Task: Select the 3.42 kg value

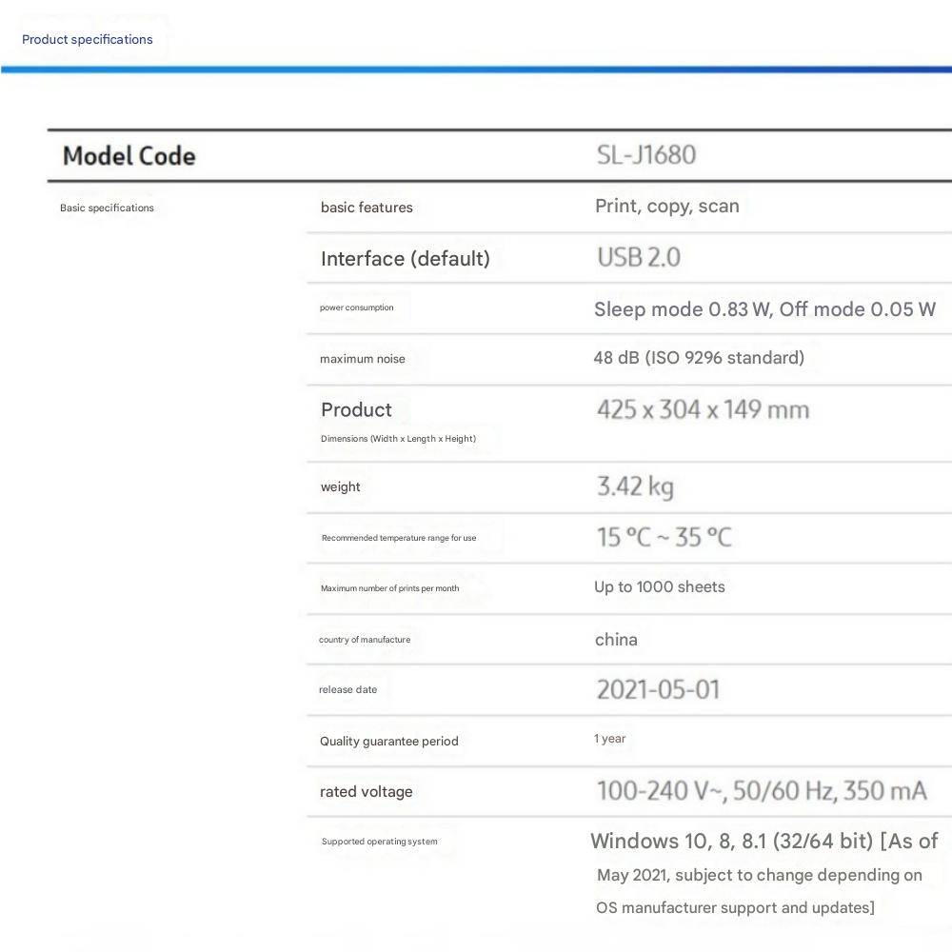Action: click(635, 486)
